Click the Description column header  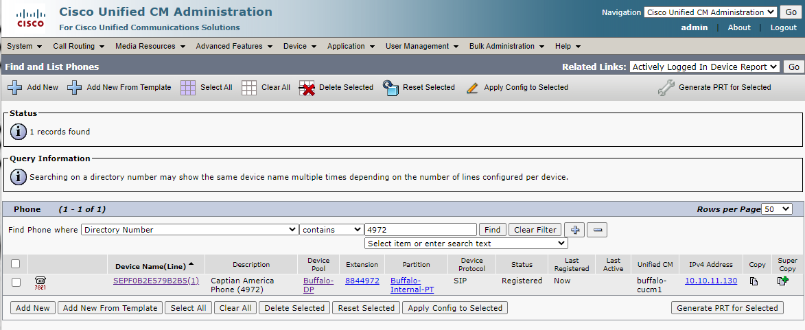pyautogui.click(x=251, y=265)
